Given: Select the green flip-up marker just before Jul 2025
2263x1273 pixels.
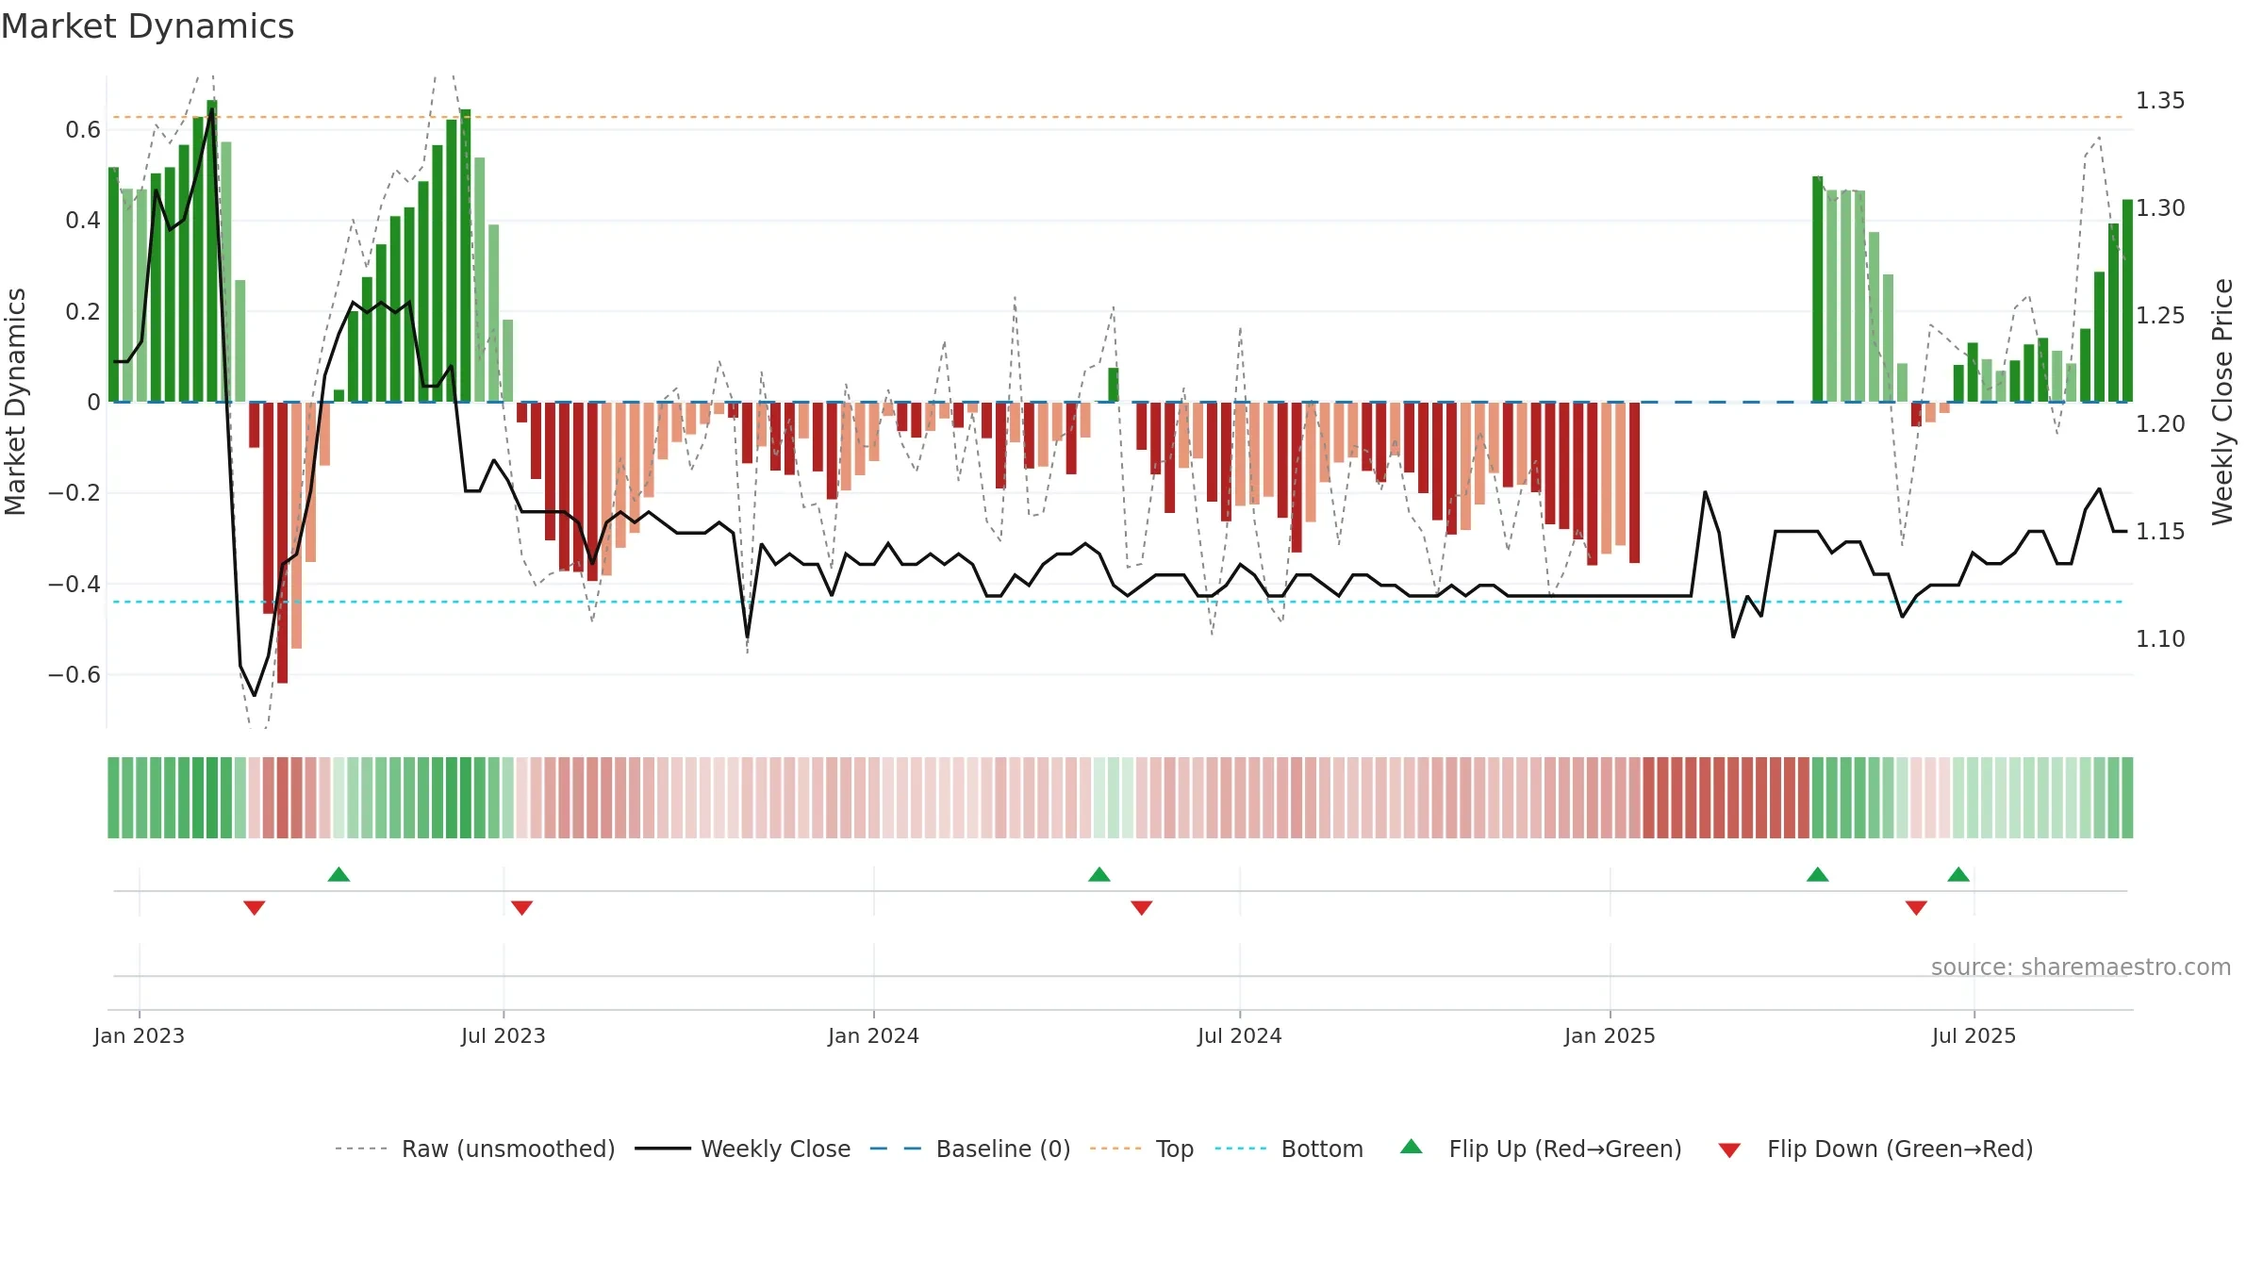Looking at the screenshot, I should coord(1958,874).
